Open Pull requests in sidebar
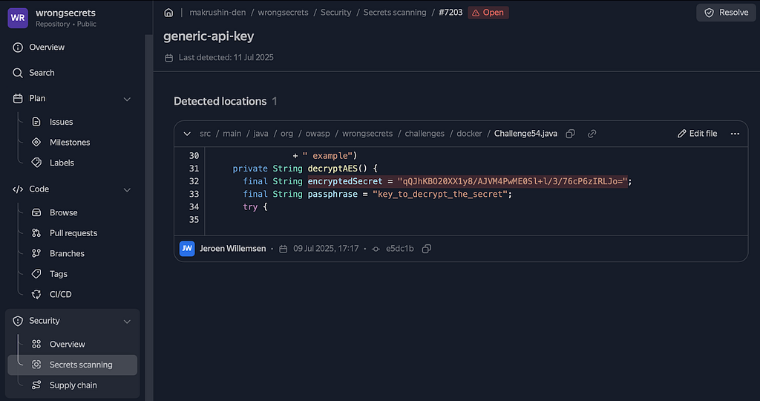The image size is (760, 401). click(x=73, y=233)
